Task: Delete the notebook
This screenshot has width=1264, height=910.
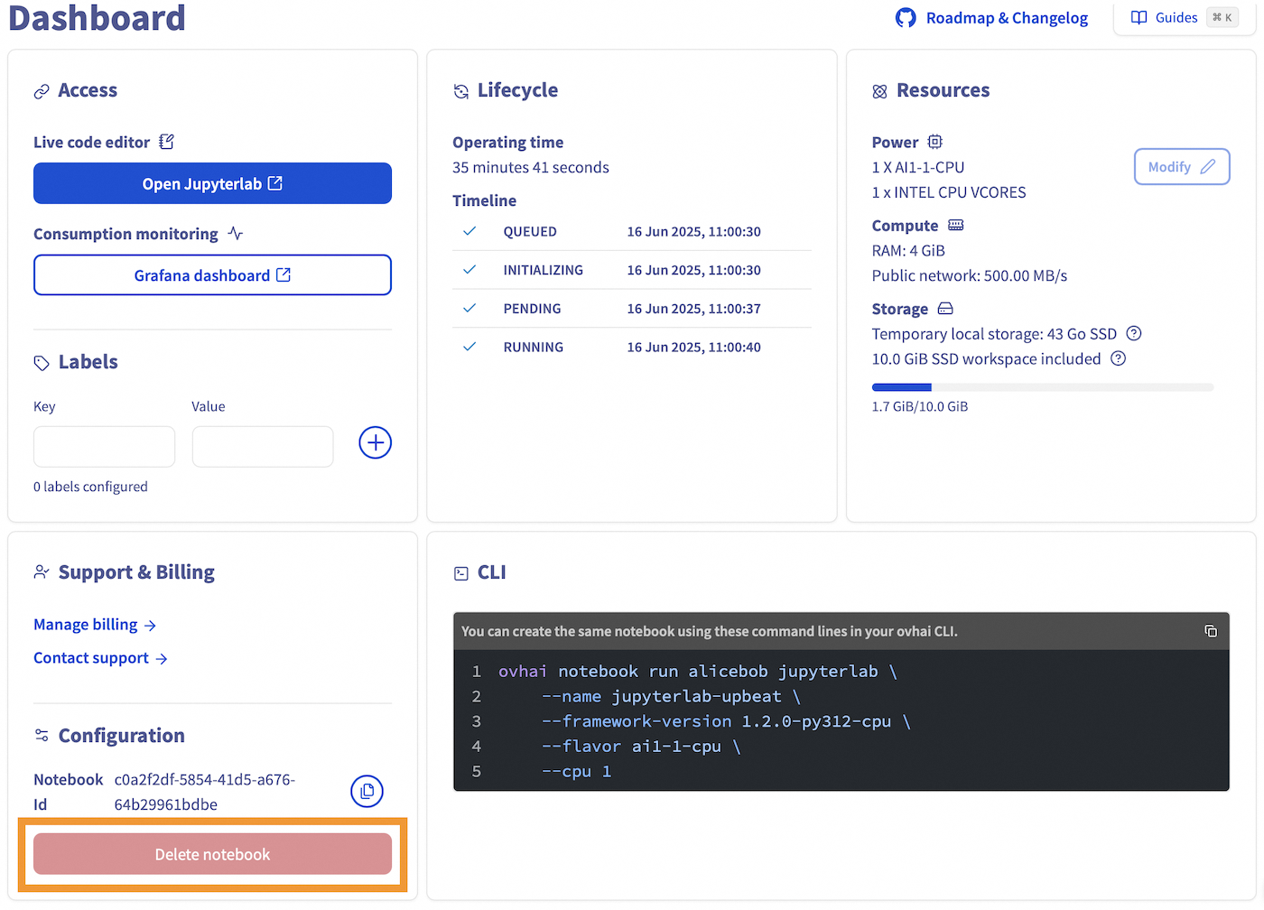Action: [212, 854]
